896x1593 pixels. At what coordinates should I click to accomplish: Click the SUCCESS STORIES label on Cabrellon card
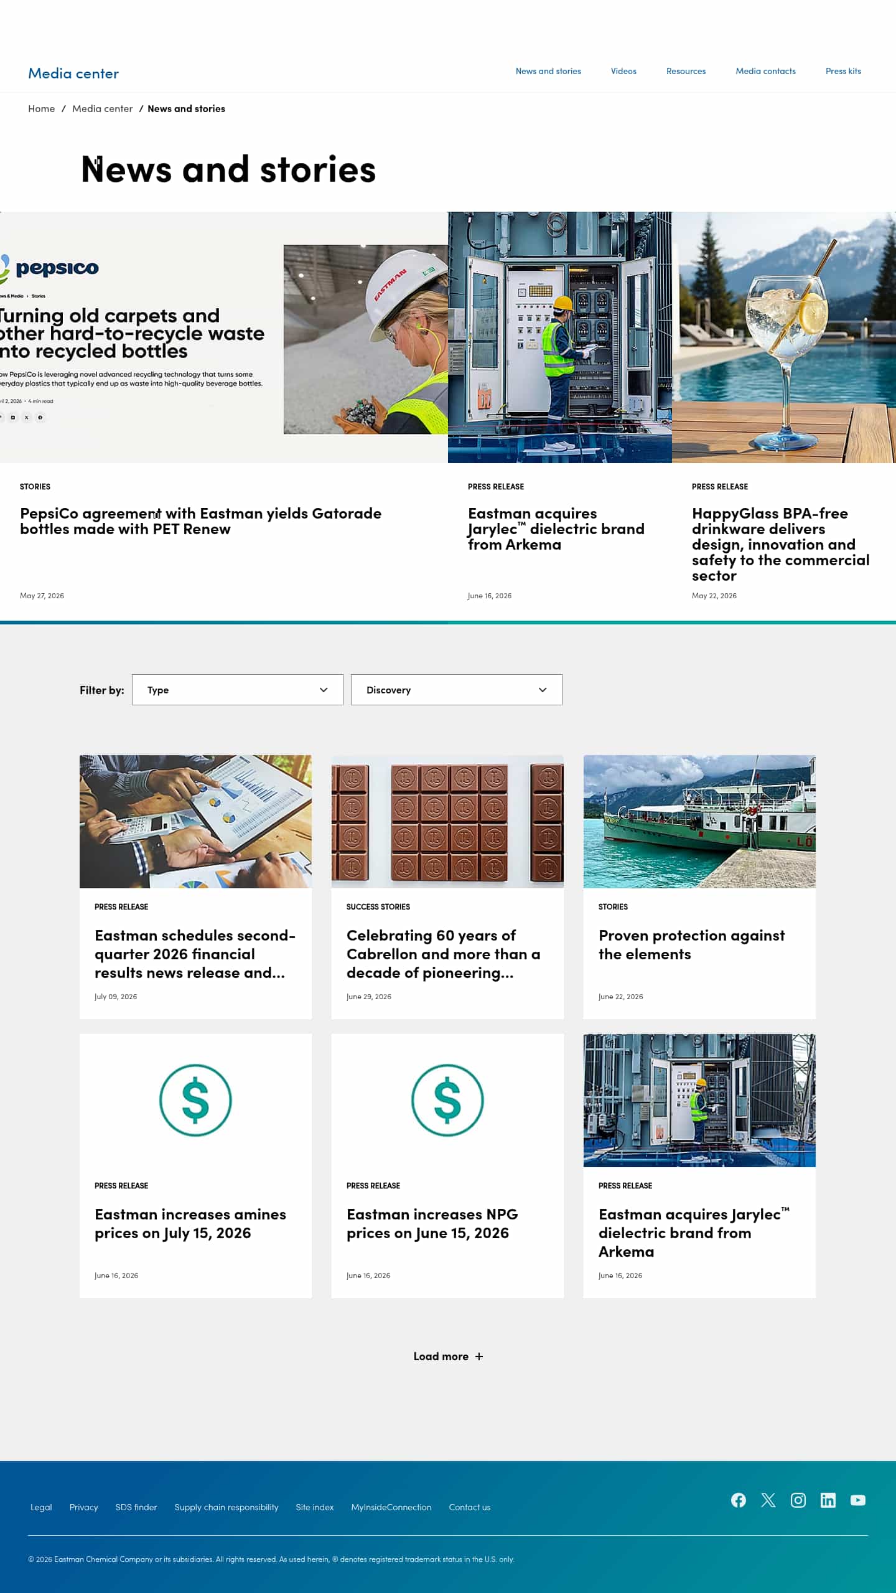pos(378,907)
